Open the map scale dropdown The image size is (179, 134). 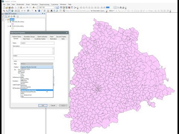[54, 7]
